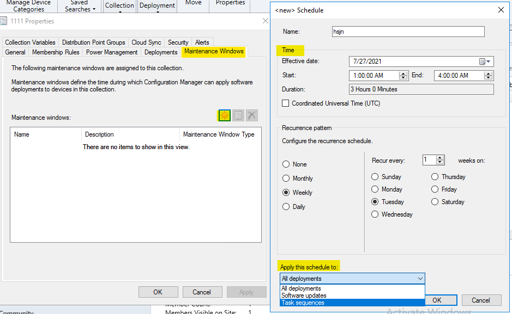512x314 pixels.
Task: Switch to the Collection Variables tab
Action: coord(31,42)
